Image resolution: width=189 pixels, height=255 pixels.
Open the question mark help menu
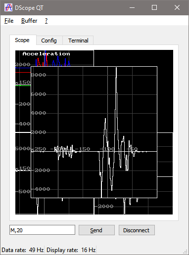[46, 21]
